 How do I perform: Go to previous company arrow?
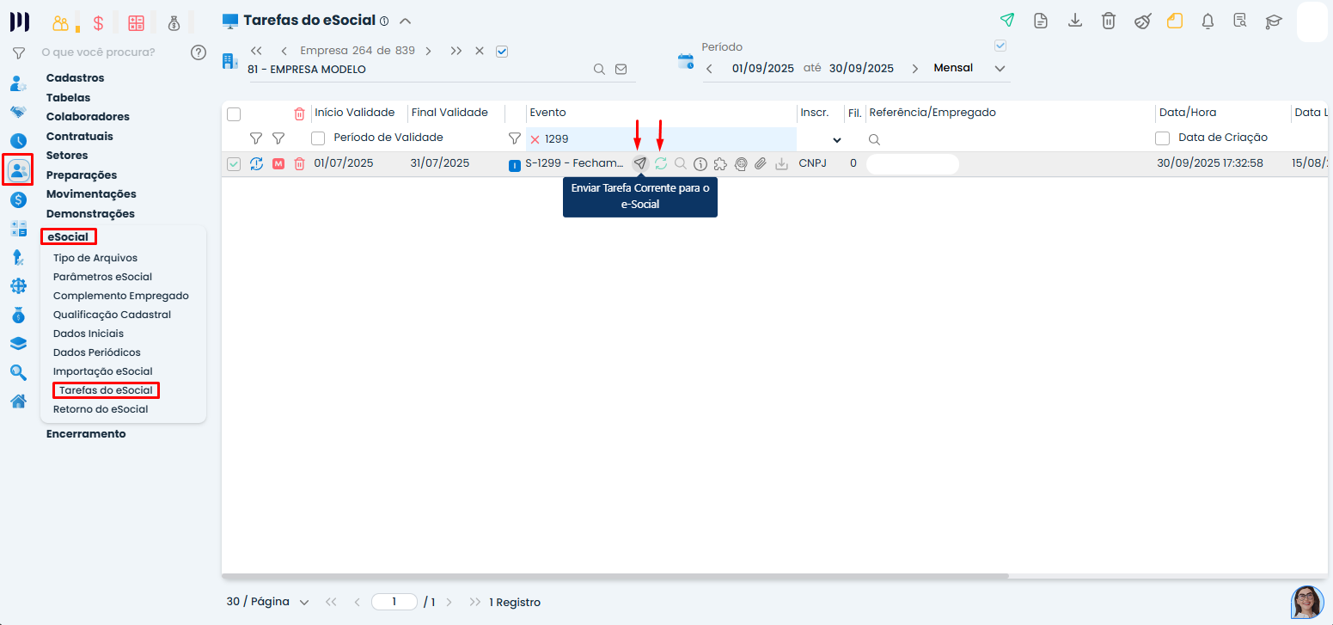tap(284, 51)
